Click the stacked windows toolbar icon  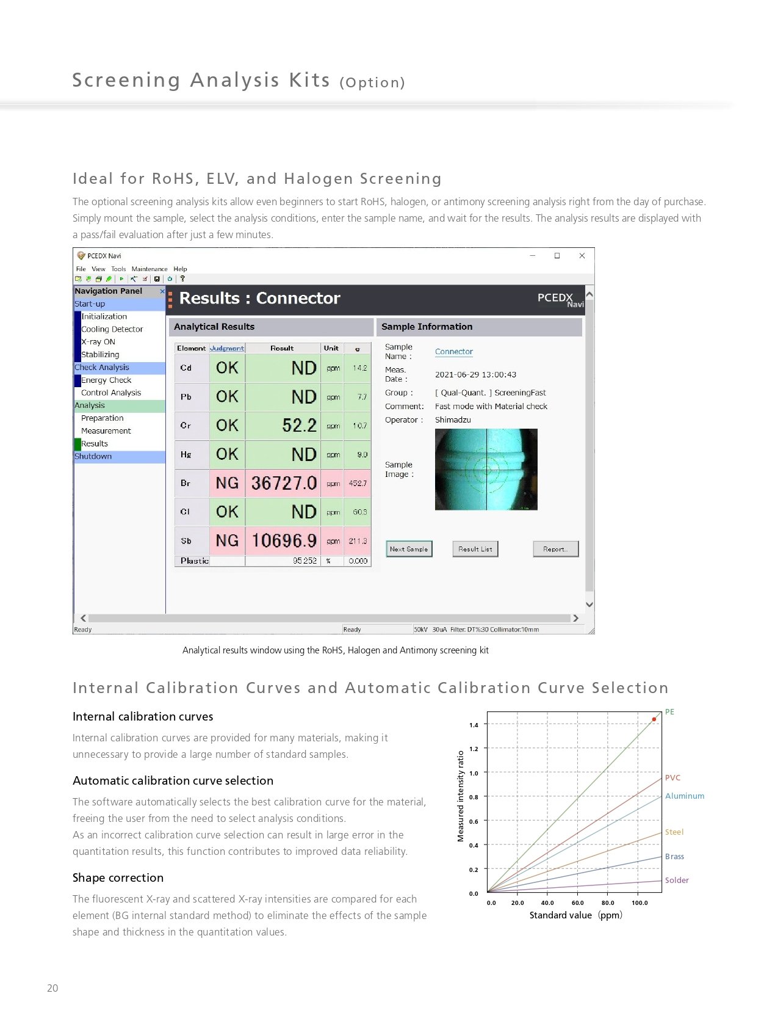[99, 279]
